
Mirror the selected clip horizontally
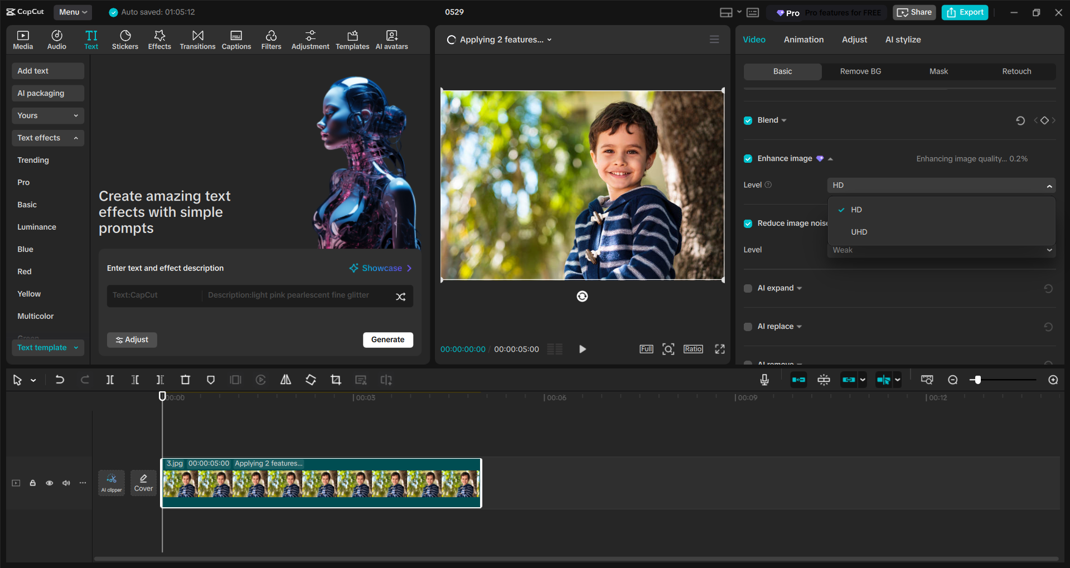click(285, 380)
